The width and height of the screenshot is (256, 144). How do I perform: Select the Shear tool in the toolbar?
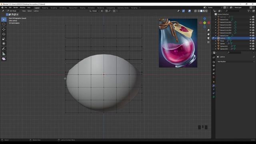(4, 59)
